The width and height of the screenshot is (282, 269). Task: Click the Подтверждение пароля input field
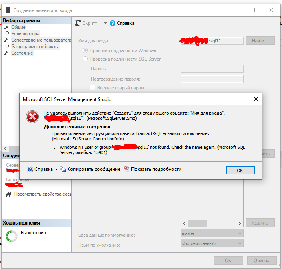[x=212, y=79]
